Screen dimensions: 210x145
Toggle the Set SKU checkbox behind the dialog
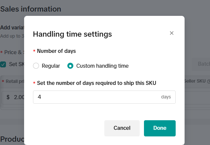click(3, 64)
